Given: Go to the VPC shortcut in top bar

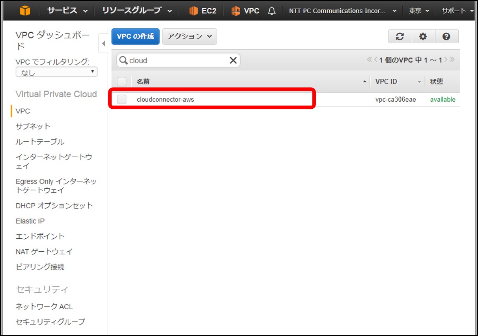Looking at the screenshot, I should click(x=245, y=11).
